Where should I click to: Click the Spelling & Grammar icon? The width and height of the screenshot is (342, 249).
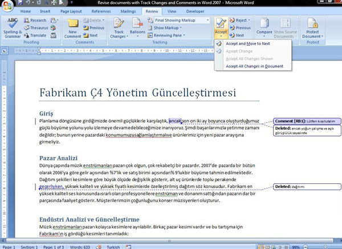click(x=13, y=25)
